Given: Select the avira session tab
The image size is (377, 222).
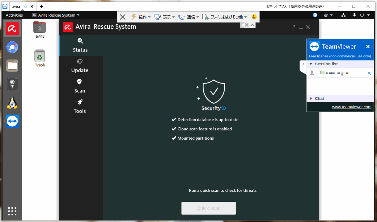Looking at the screenshot, I should tap(16, 6).
